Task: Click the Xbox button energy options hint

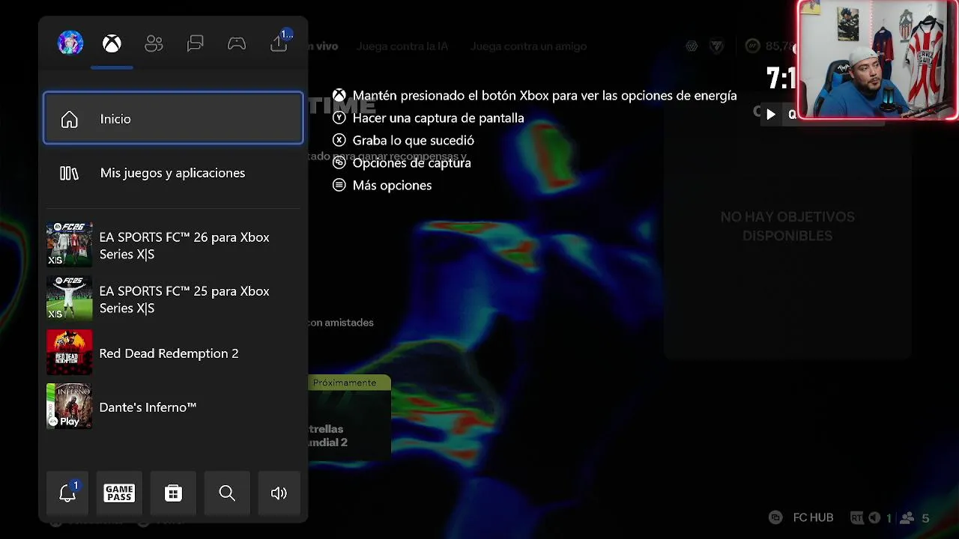Action: [535, 96]
